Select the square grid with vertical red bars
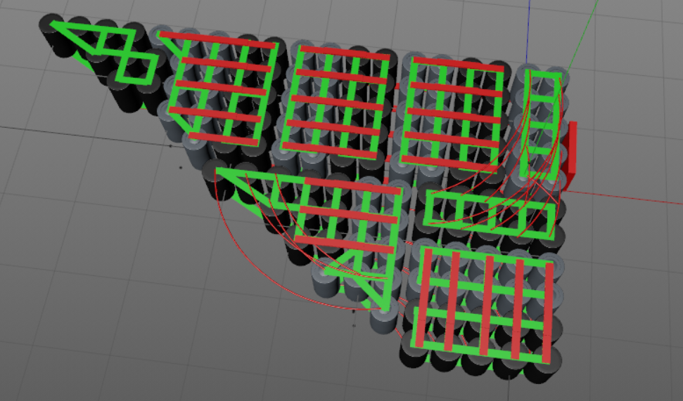This screenshot has width=683, height=401. click(x=483, y=305)
